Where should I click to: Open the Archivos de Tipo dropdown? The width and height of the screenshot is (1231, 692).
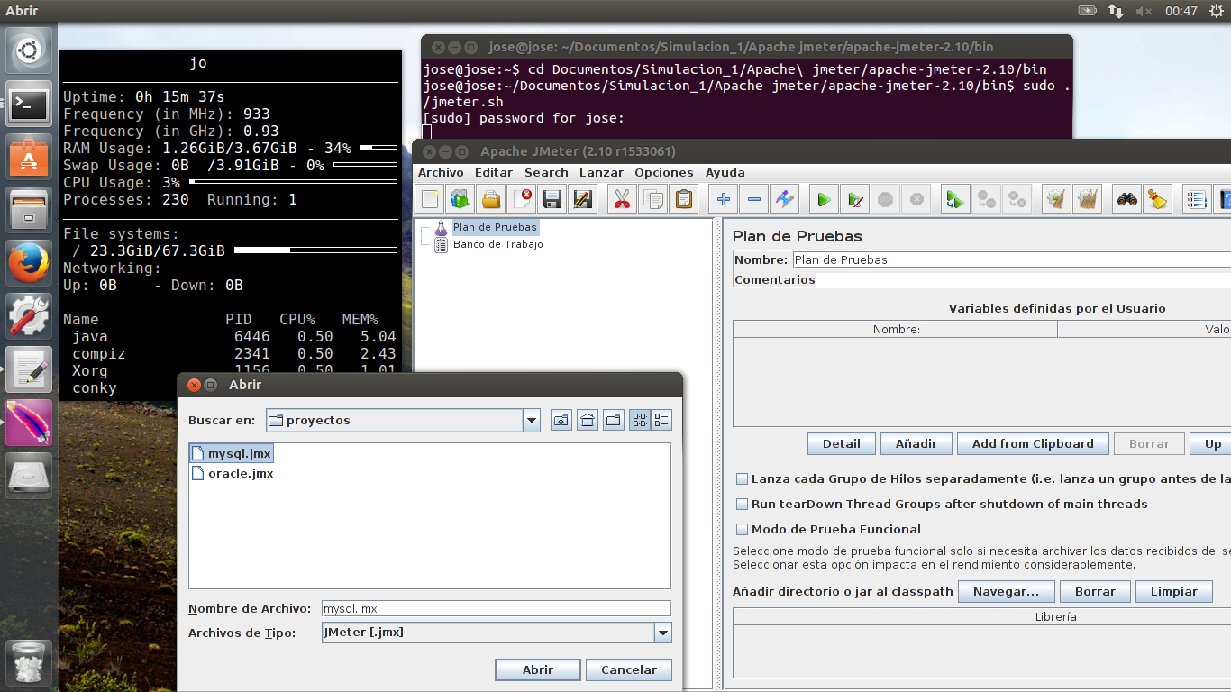(663, 633)
